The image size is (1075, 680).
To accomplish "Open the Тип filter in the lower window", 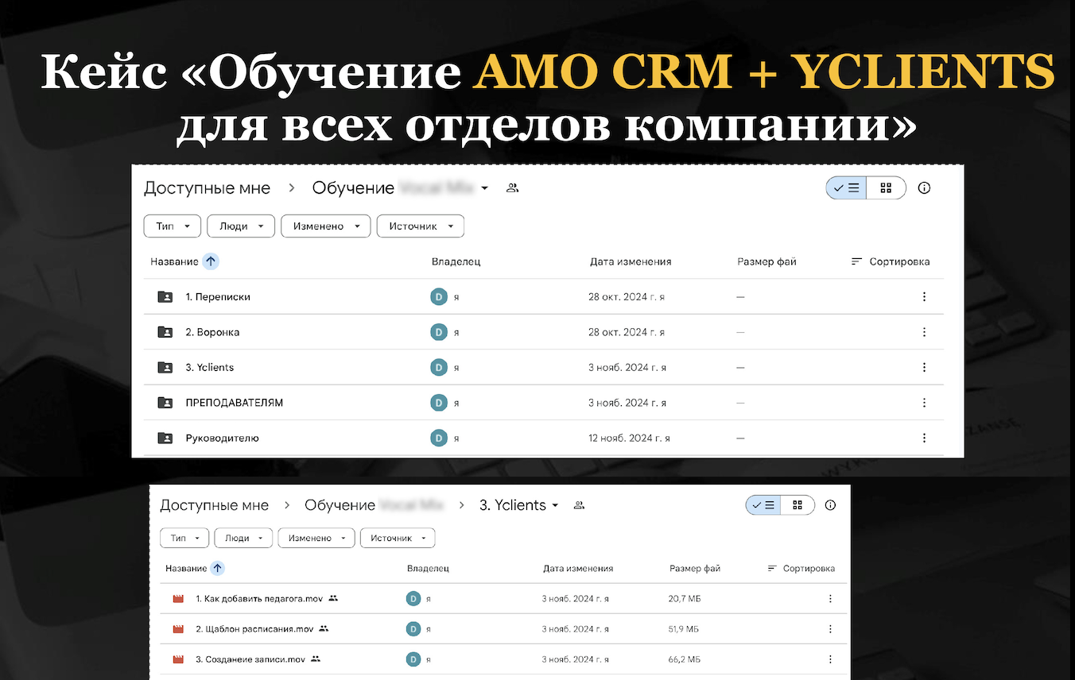I will [x=184, y=538].
